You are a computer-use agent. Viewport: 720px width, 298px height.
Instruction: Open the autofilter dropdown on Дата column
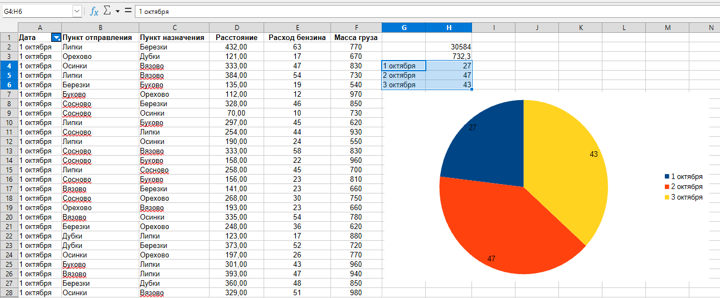pyautogui.click(x=56, y=38)
